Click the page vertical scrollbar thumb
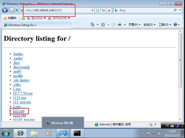 pos(180,60)
